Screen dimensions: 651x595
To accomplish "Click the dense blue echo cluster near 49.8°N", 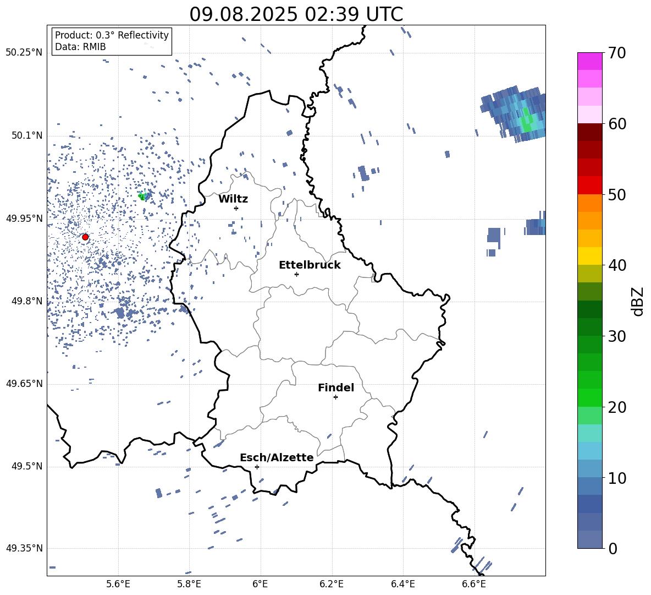I will [120, 312].
